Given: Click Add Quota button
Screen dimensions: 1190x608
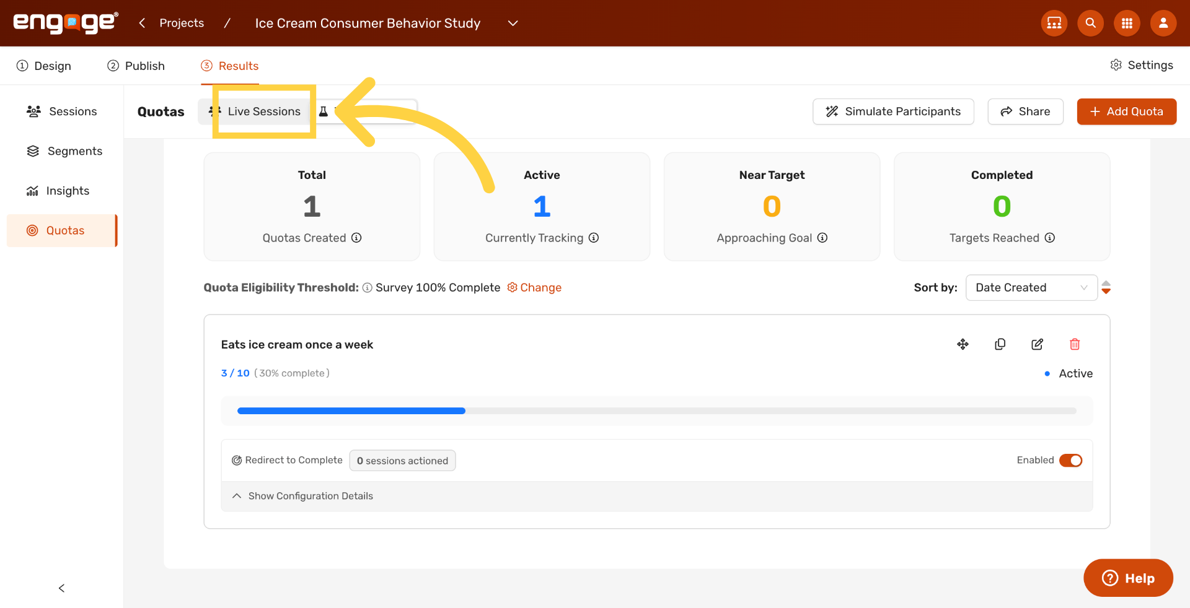Looking at the screenshot, I should point(1126,111).
